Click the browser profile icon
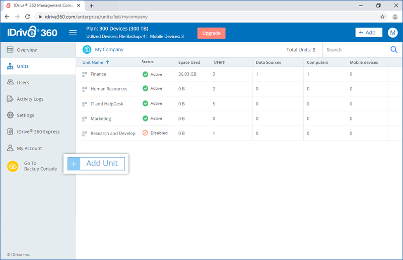 tap(395, 17)
